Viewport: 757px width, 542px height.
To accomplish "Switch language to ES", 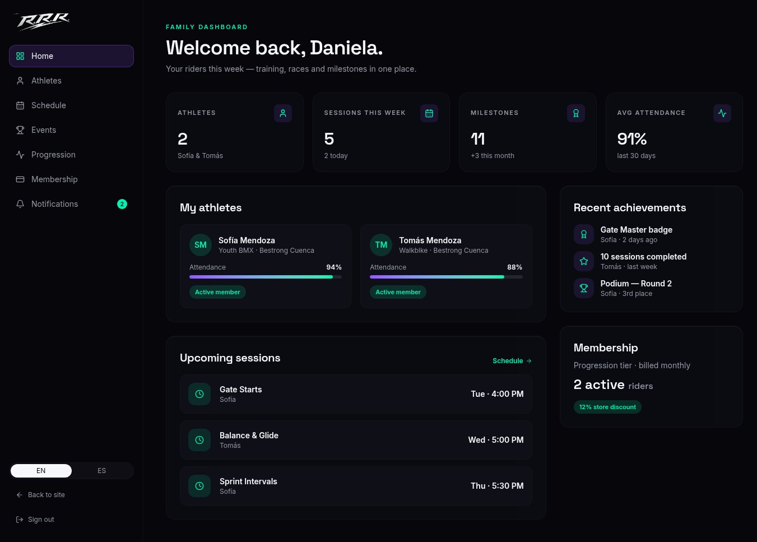I will pos(102,471).
